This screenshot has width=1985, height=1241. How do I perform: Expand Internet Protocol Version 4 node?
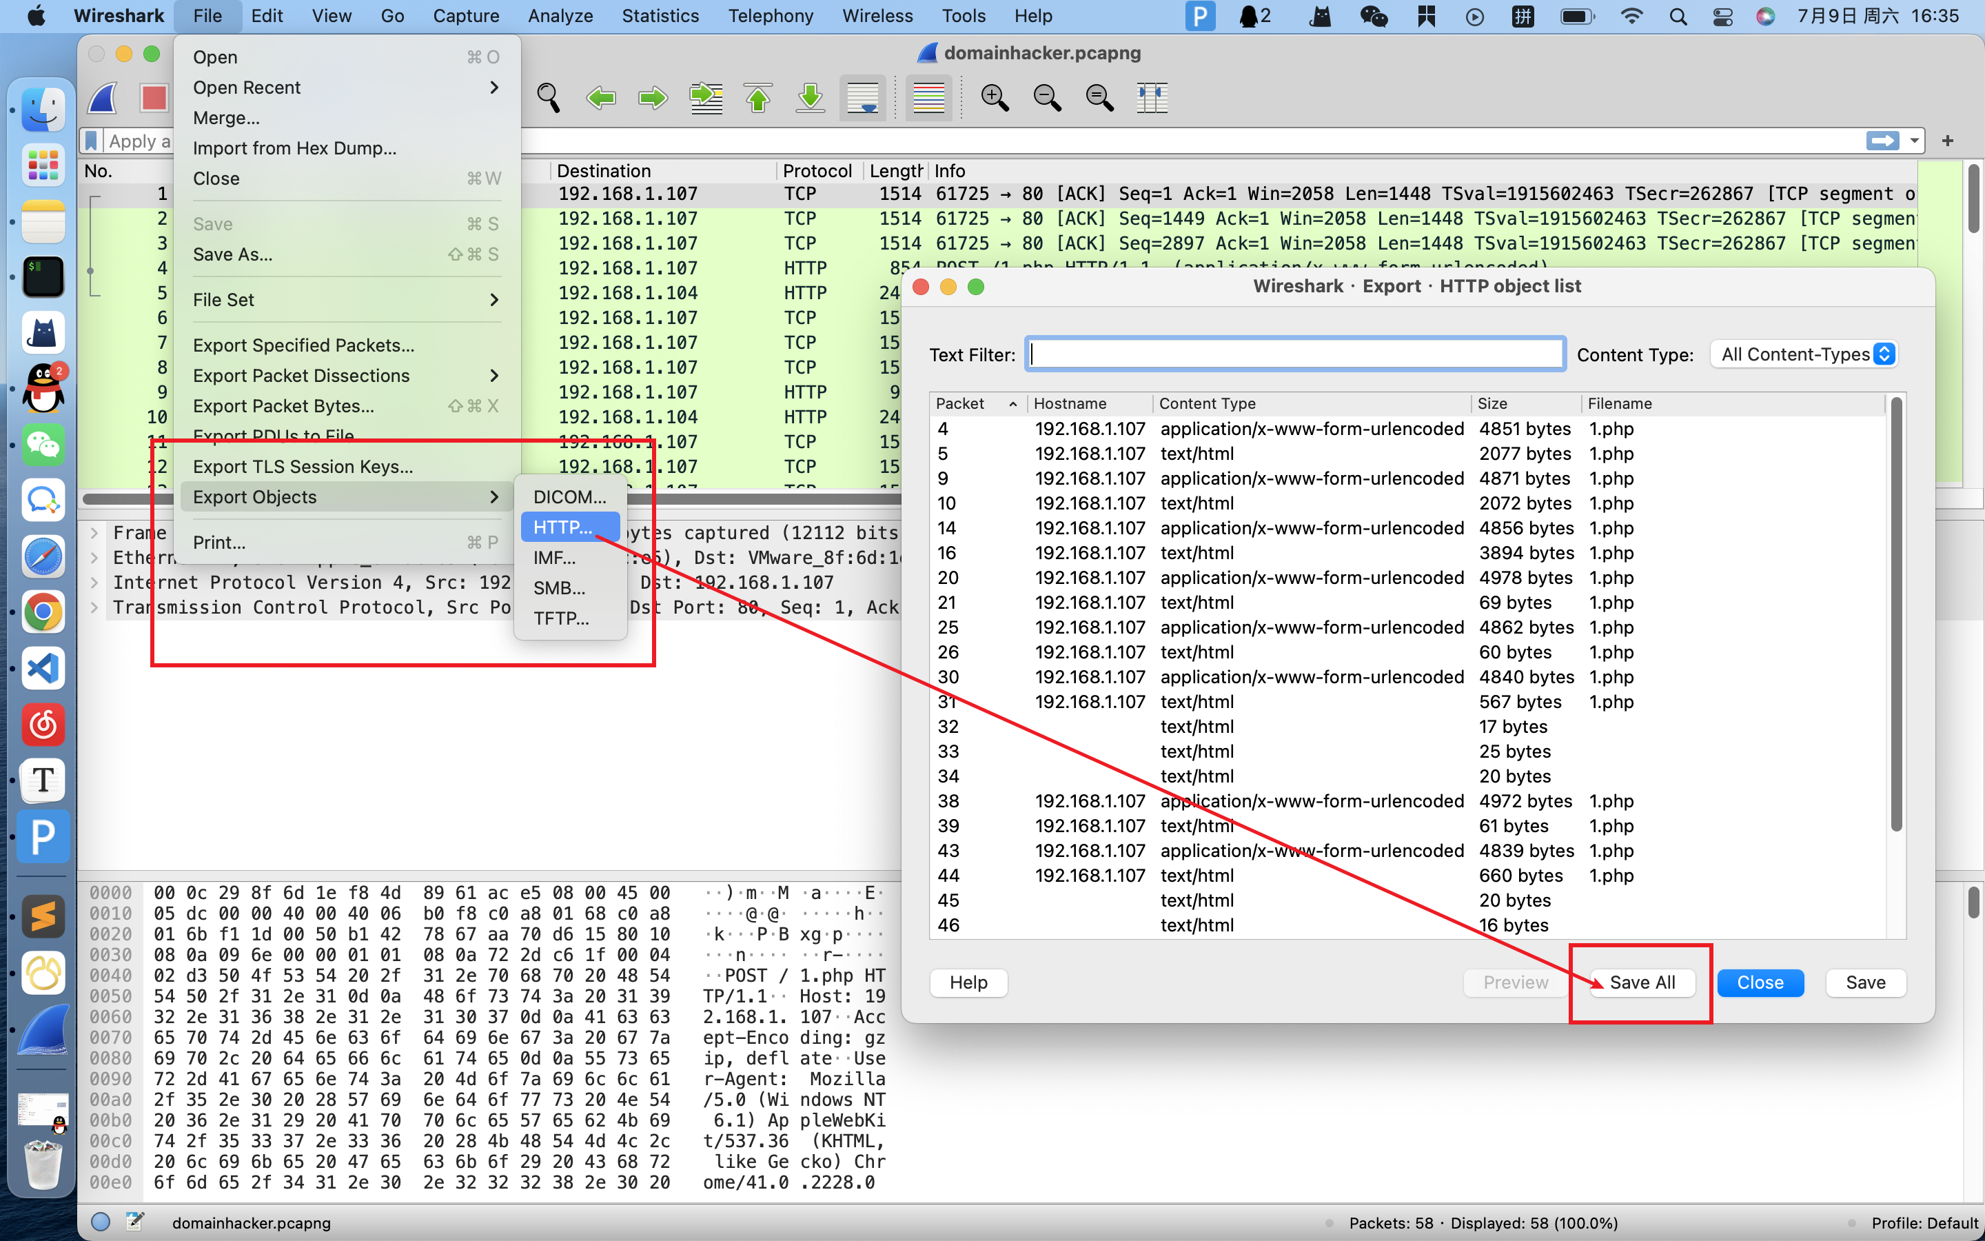pos(94,582)
